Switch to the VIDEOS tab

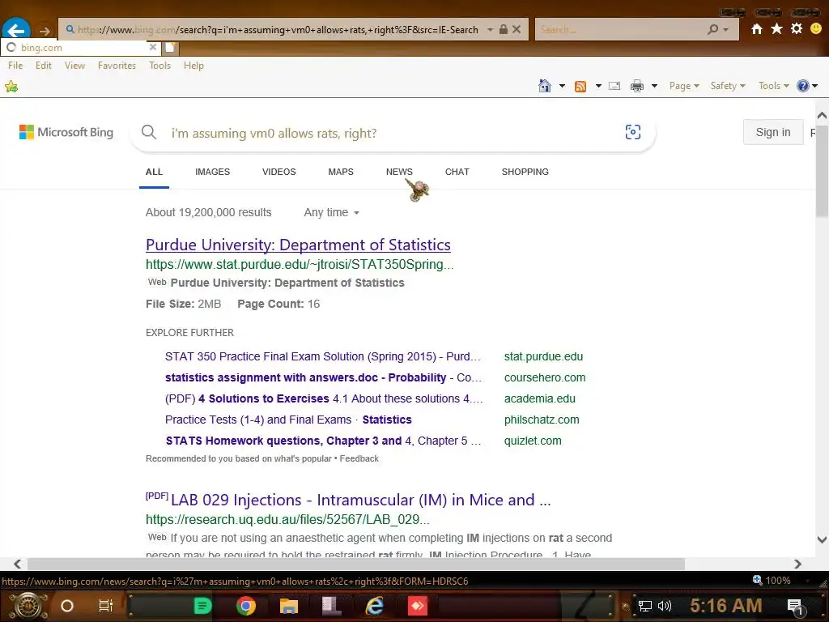pos(279,172)
